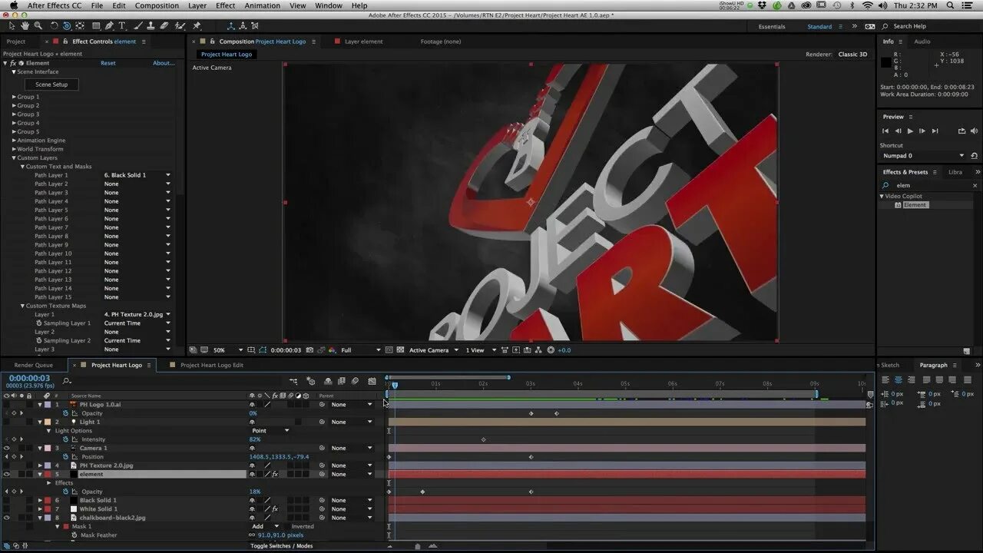Toggle visibility eye for element layer
This screenshot has width=983, height=553.
[x=7, y=474]
